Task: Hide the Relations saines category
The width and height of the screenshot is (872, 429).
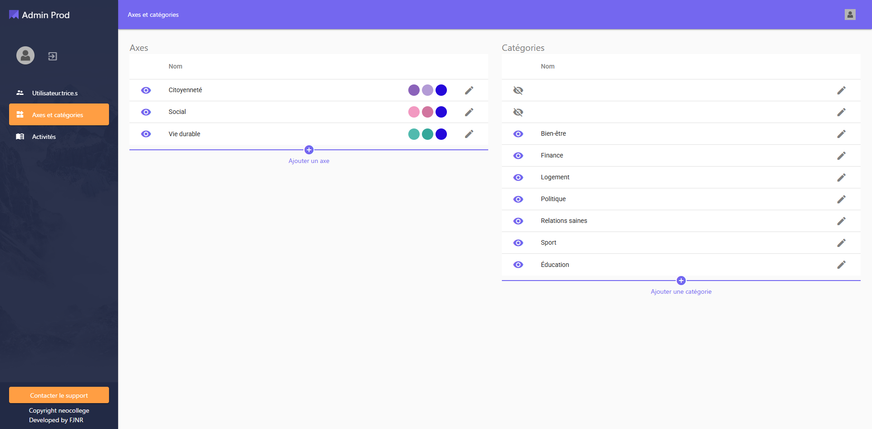Action: point(518,221)
